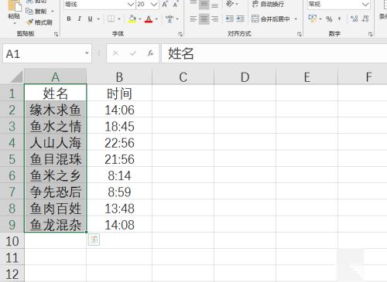Click the Decrease Decimal icon
Image resolution: width=387 pixels, height=282 pixels.
365,19
